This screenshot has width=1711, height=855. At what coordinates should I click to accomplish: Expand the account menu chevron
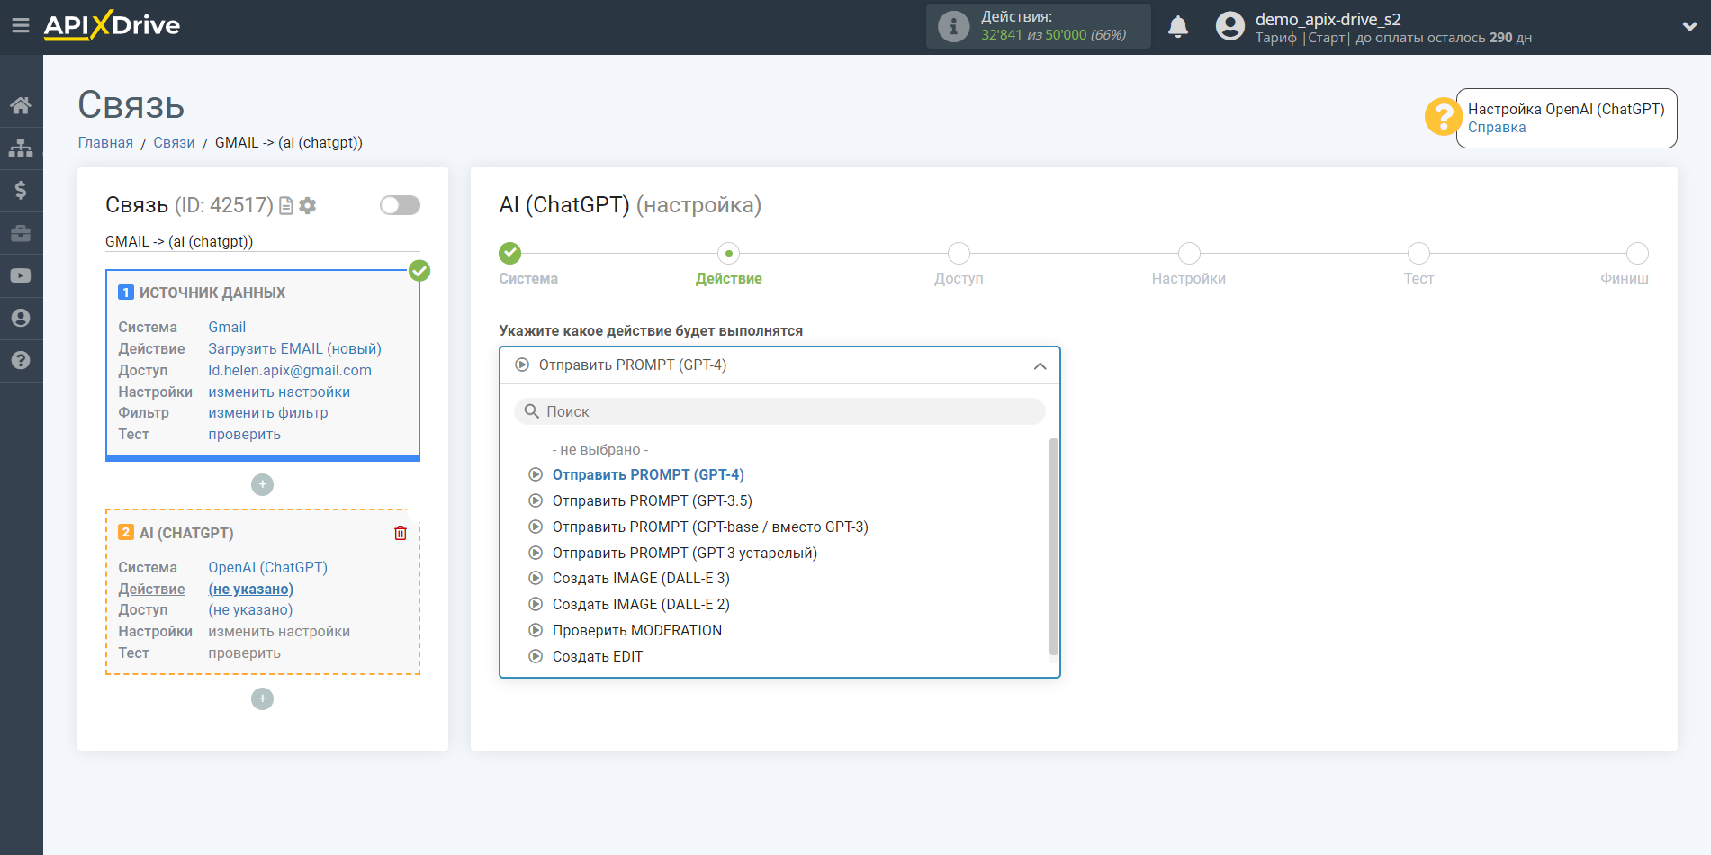pyautogui.click(x=1689, y=27)
